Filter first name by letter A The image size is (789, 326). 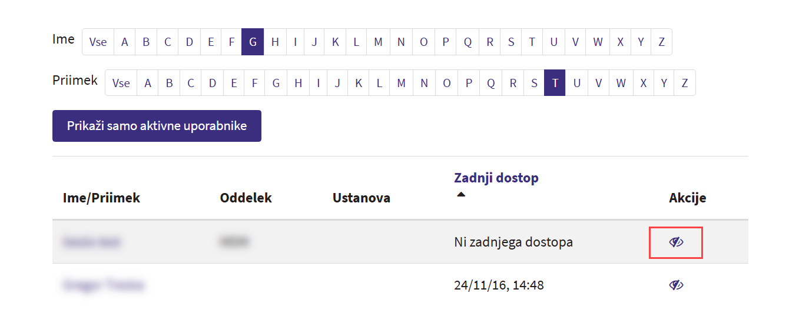(x=124, y=42)
